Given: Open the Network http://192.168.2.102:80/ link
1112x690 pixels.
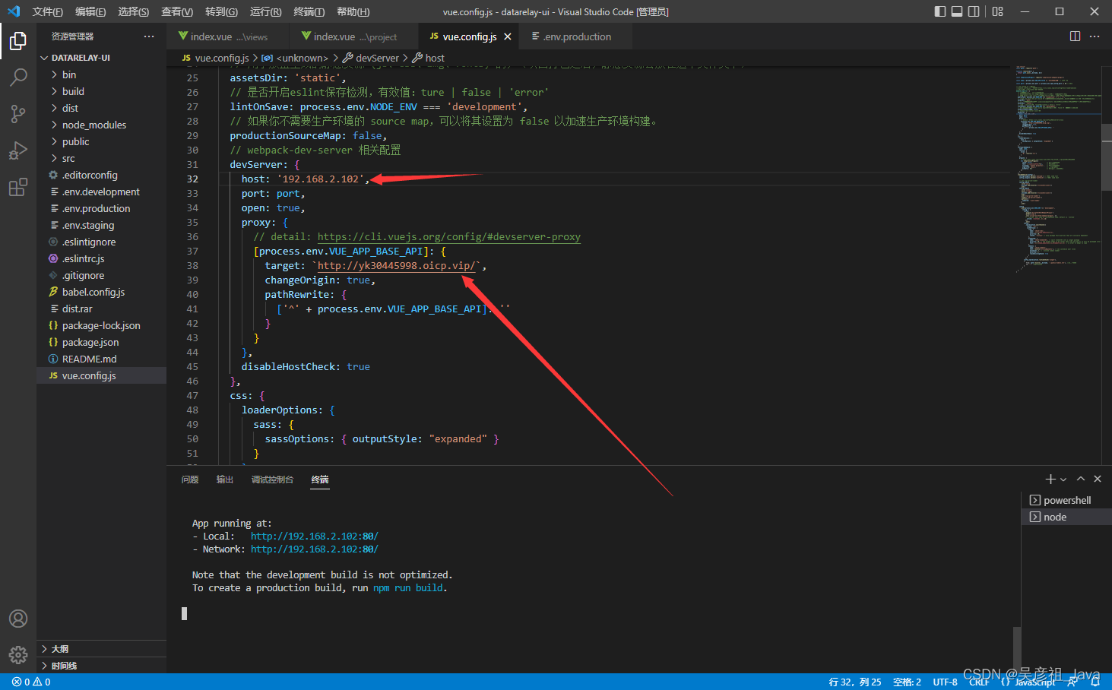Looking at the screenshot, I should coord(314,549).
